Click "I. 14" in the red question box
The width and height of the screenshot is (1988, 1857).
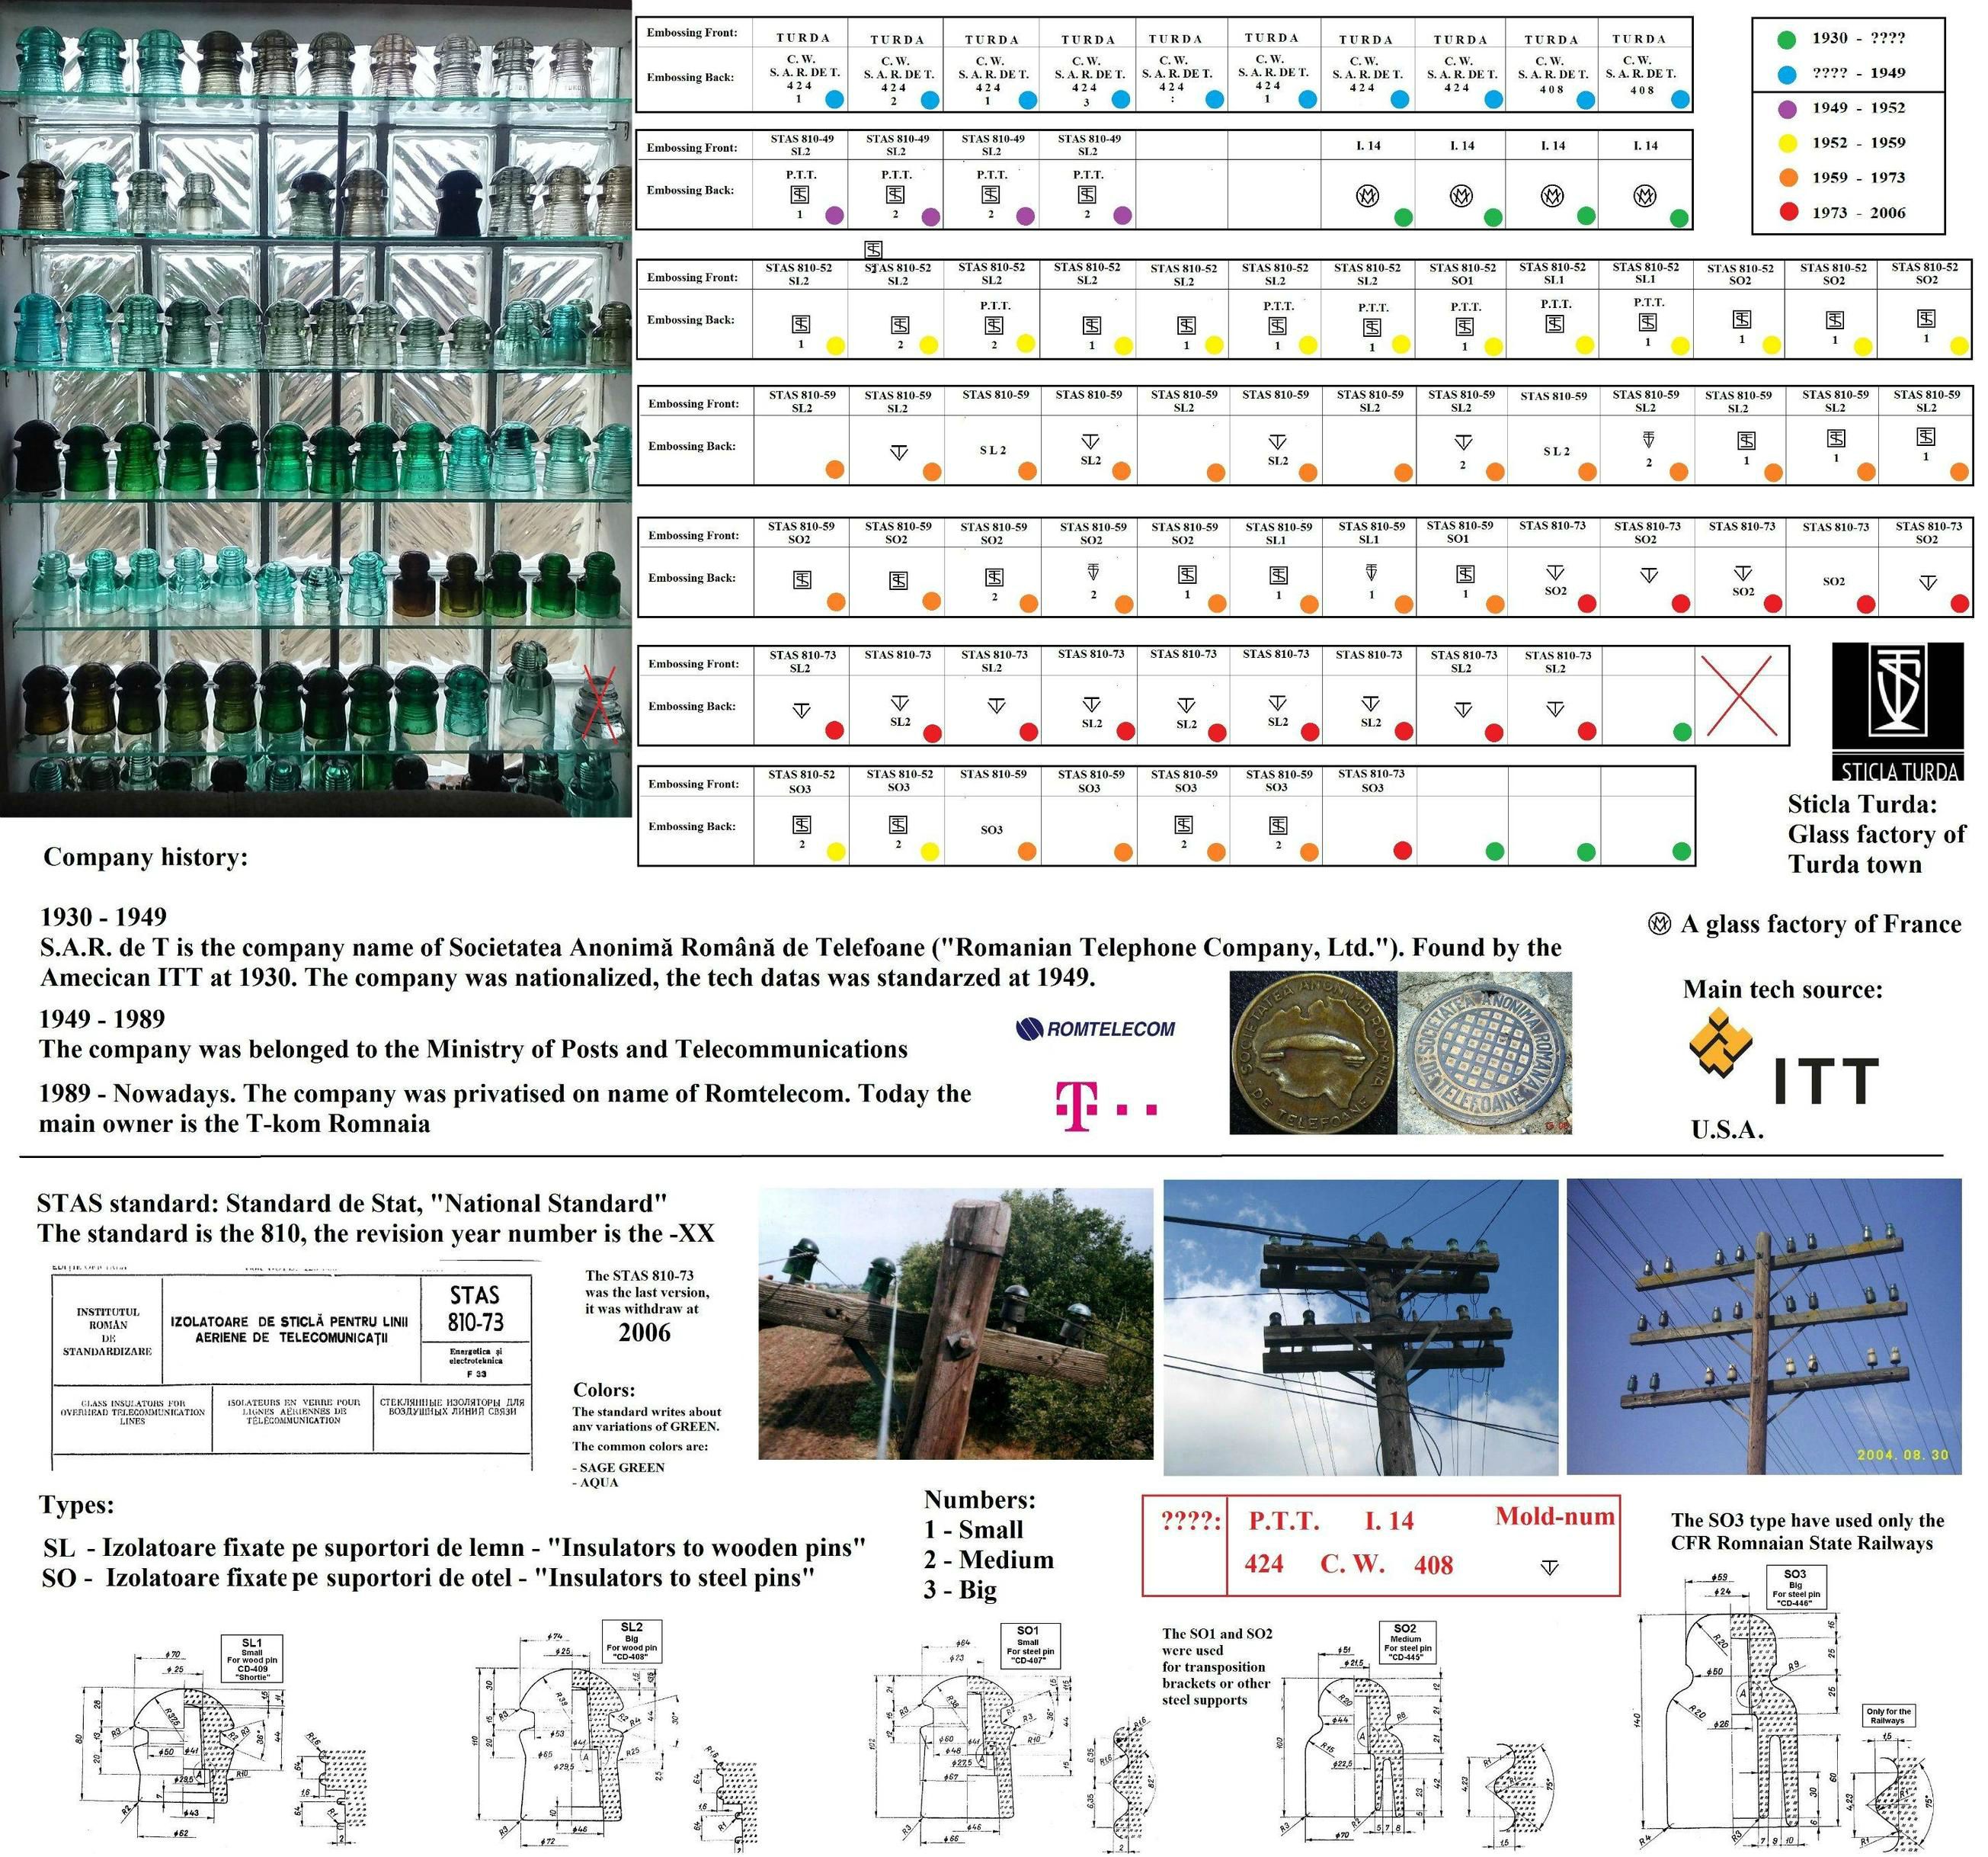[1389, 1522]
